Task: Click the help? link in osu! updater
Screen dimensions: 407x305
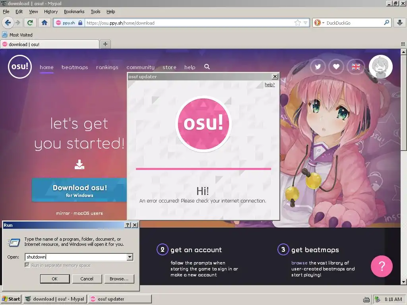Action: [270, 85]
